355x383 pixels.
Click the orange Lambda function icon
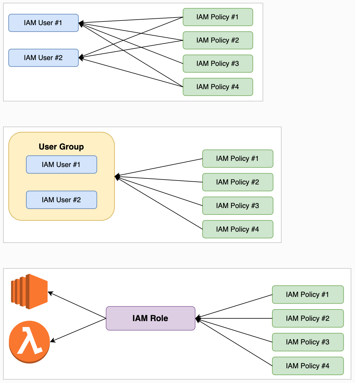pos(29,342)
